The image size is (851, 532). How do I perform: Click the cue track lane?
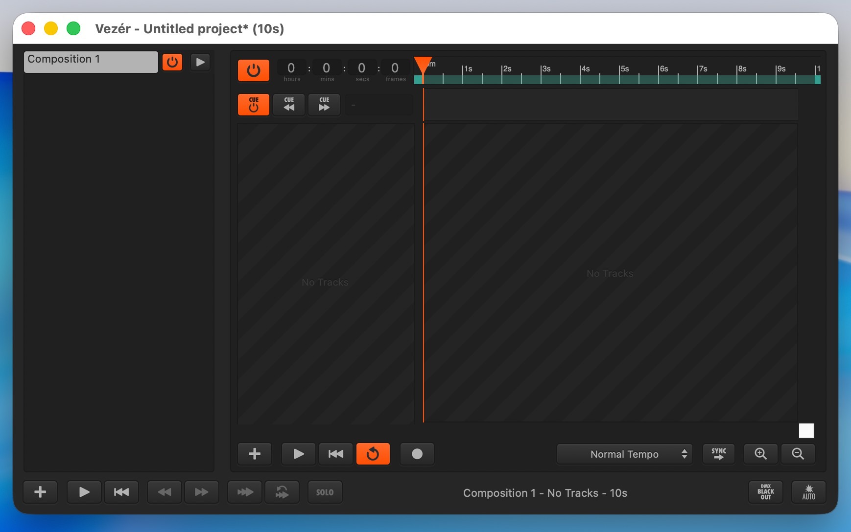coord(611,105)
